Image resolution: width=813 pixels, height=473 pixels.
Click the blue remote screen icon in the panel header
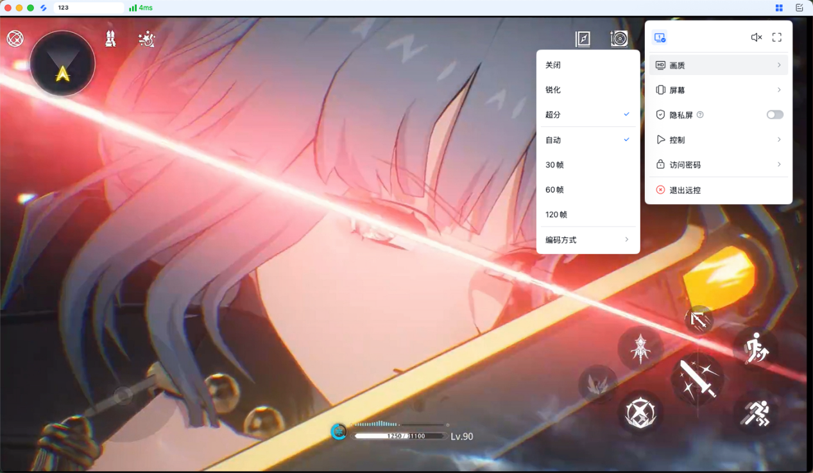(x=660, y=37)
